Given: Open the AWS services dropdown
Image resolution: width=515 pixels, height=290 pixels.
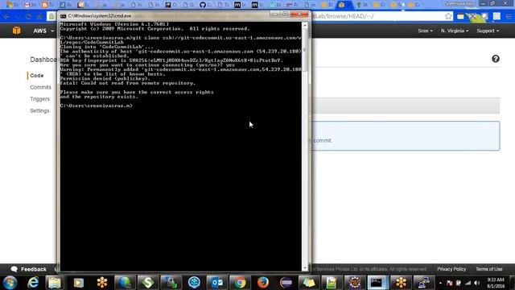Looking at the screenshot, I should pos(43,31).
